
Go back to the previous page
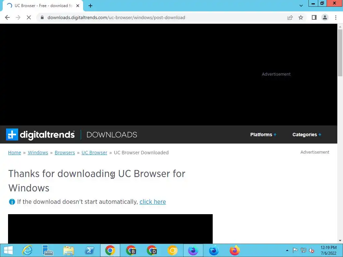[x=7, y=17]
